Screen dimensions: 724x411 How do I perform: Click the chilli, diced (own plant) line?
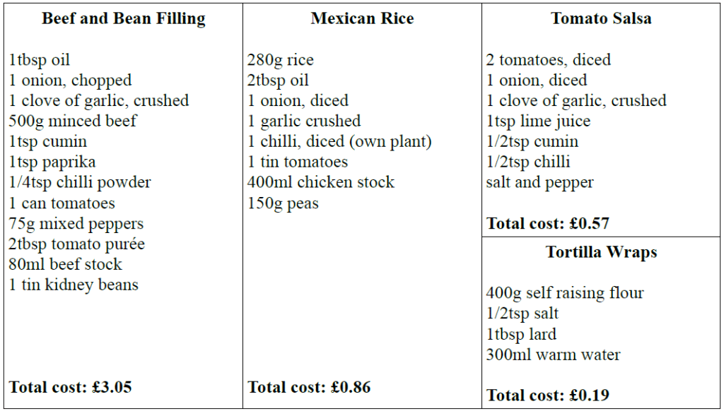pos(339,142)
